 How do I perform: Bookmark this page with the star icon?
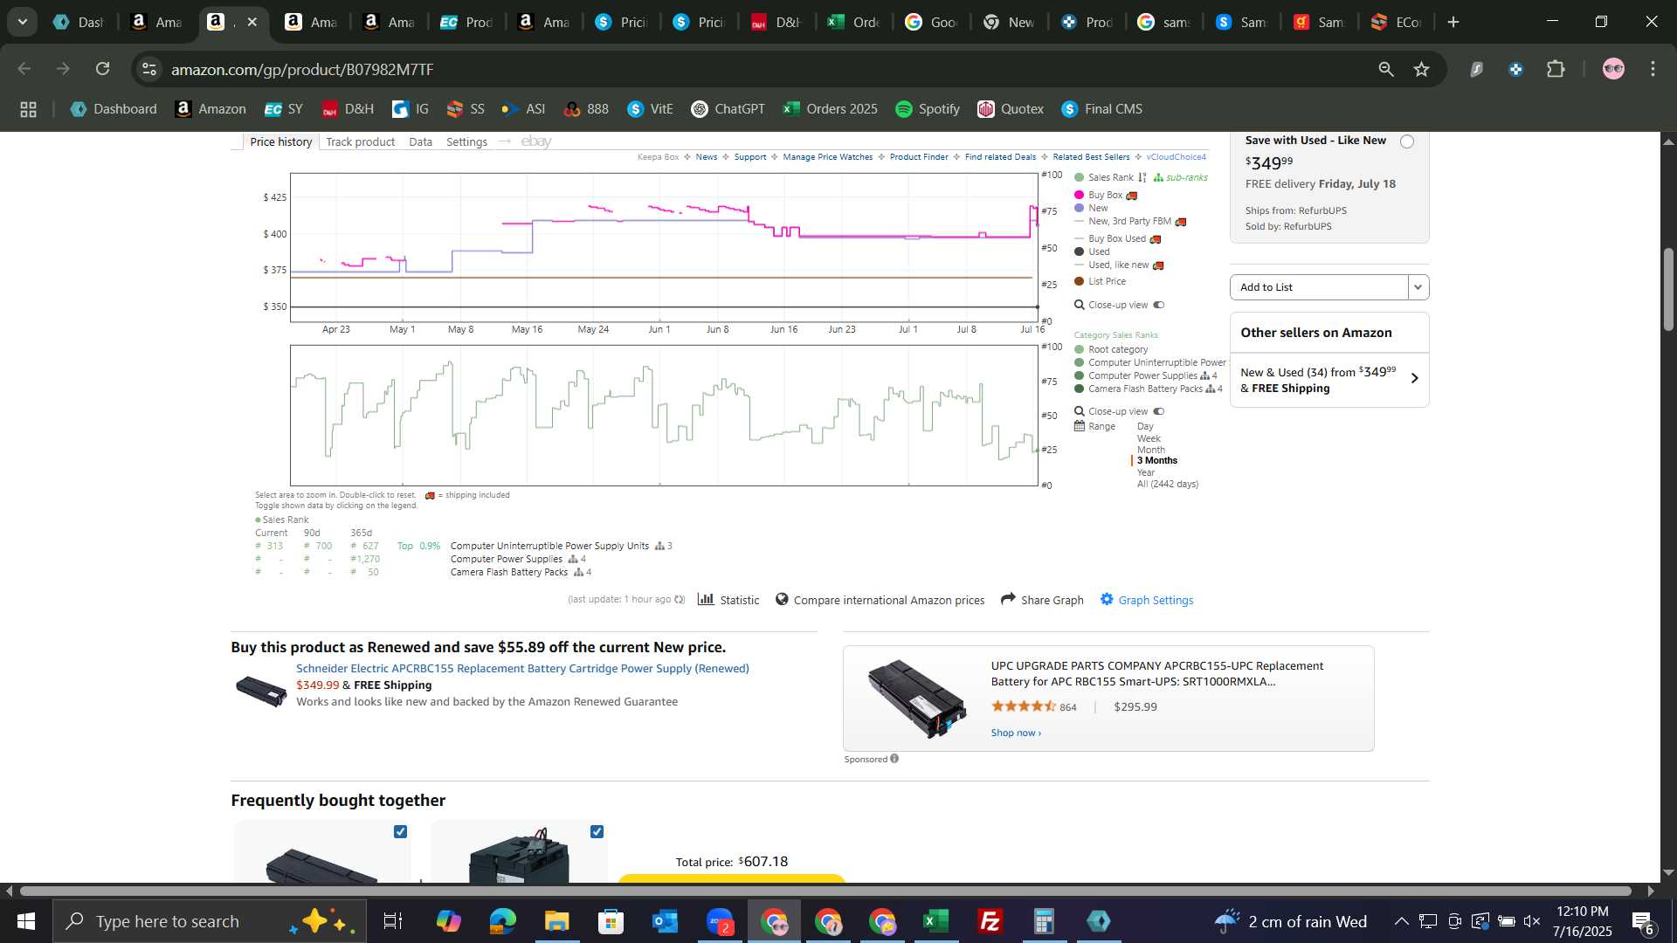pyautogui.click(x=1422, y=69)
